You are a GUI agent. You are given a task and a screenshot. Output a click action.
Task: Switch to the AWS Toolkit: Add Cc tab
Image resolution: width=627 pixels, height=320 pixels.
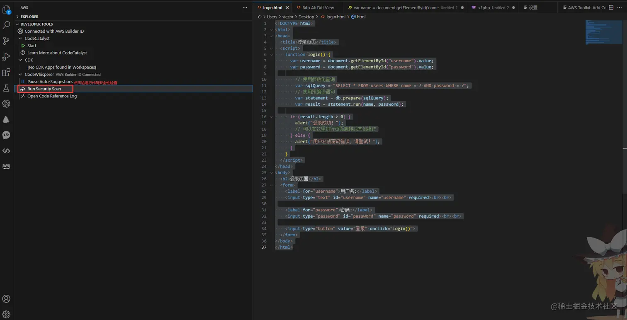point(583,7)
